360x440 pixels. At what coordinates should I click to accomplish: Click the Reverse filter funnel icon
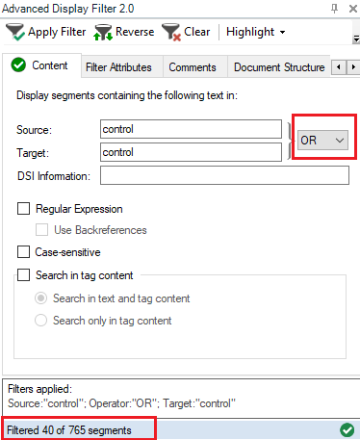[x=103, y=32]
